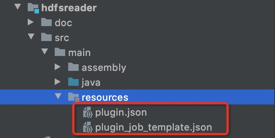This screenshot has width=275, height=138.
Task: Expand the assembly folder arrow
Action: click(x=58, y=67)
